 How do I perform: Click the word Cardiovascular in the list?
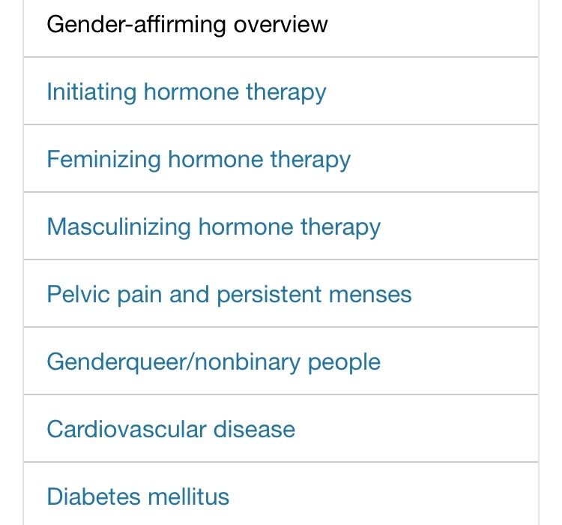coord(127,429)
